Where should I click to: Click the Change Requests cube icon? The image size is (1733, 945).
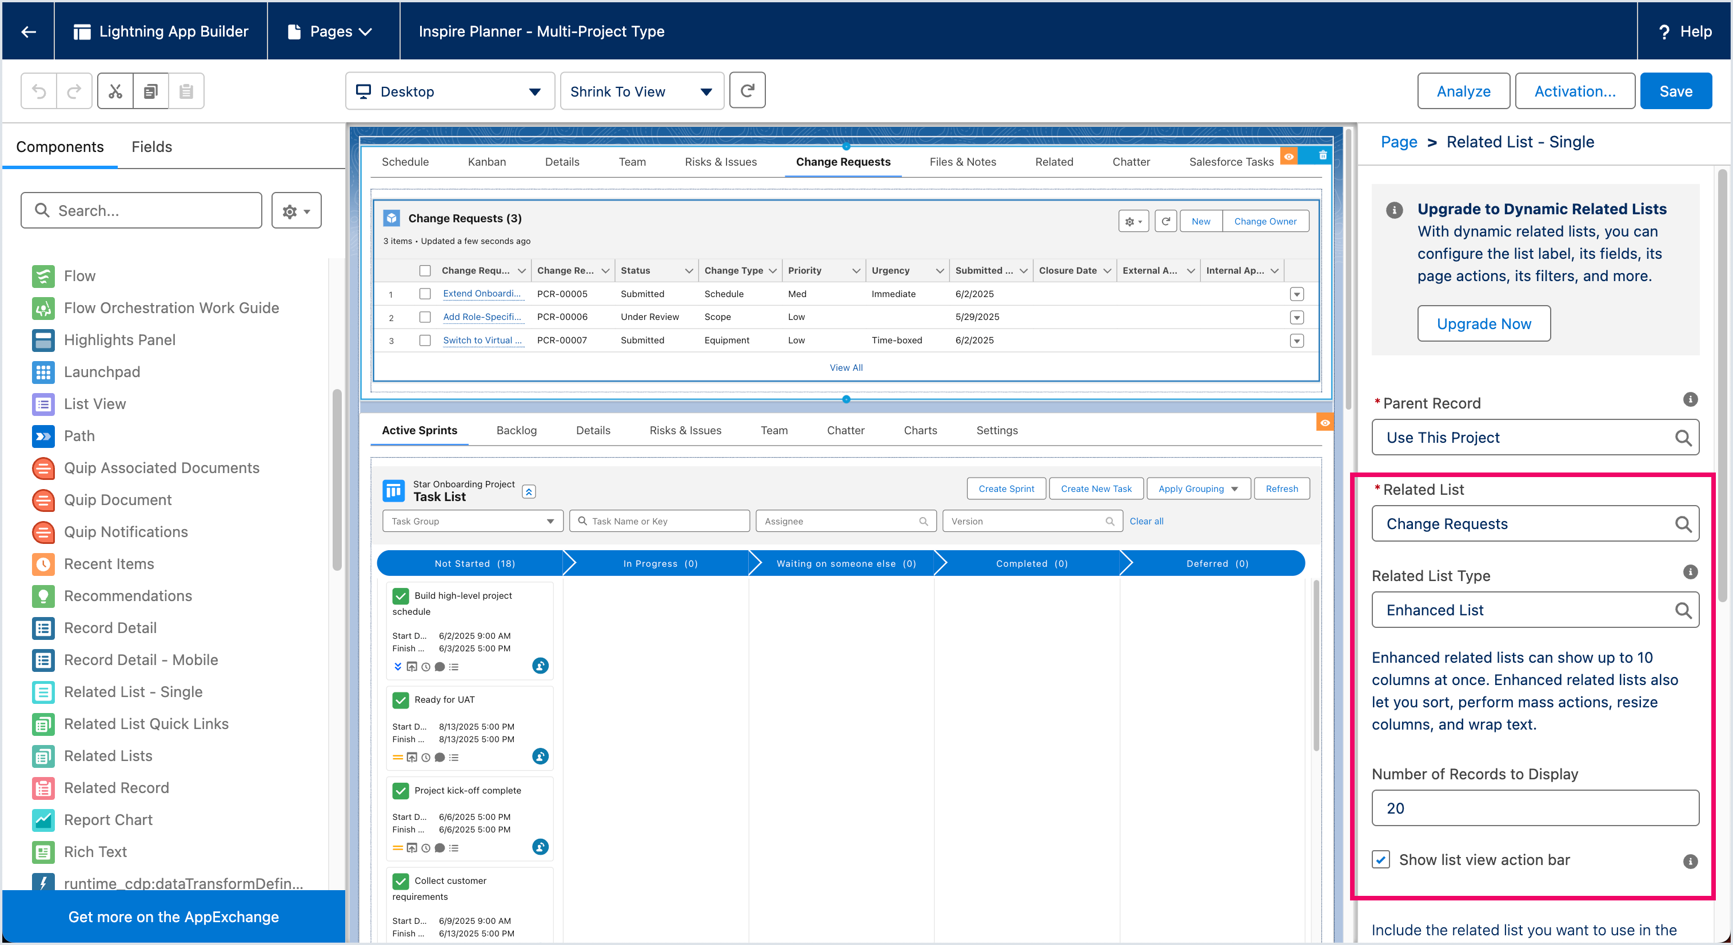point(392,218)
